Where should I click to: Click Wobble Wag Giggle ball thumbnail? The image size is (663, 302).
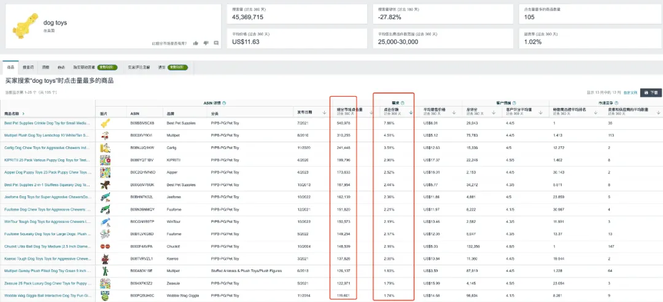(105, 295)
